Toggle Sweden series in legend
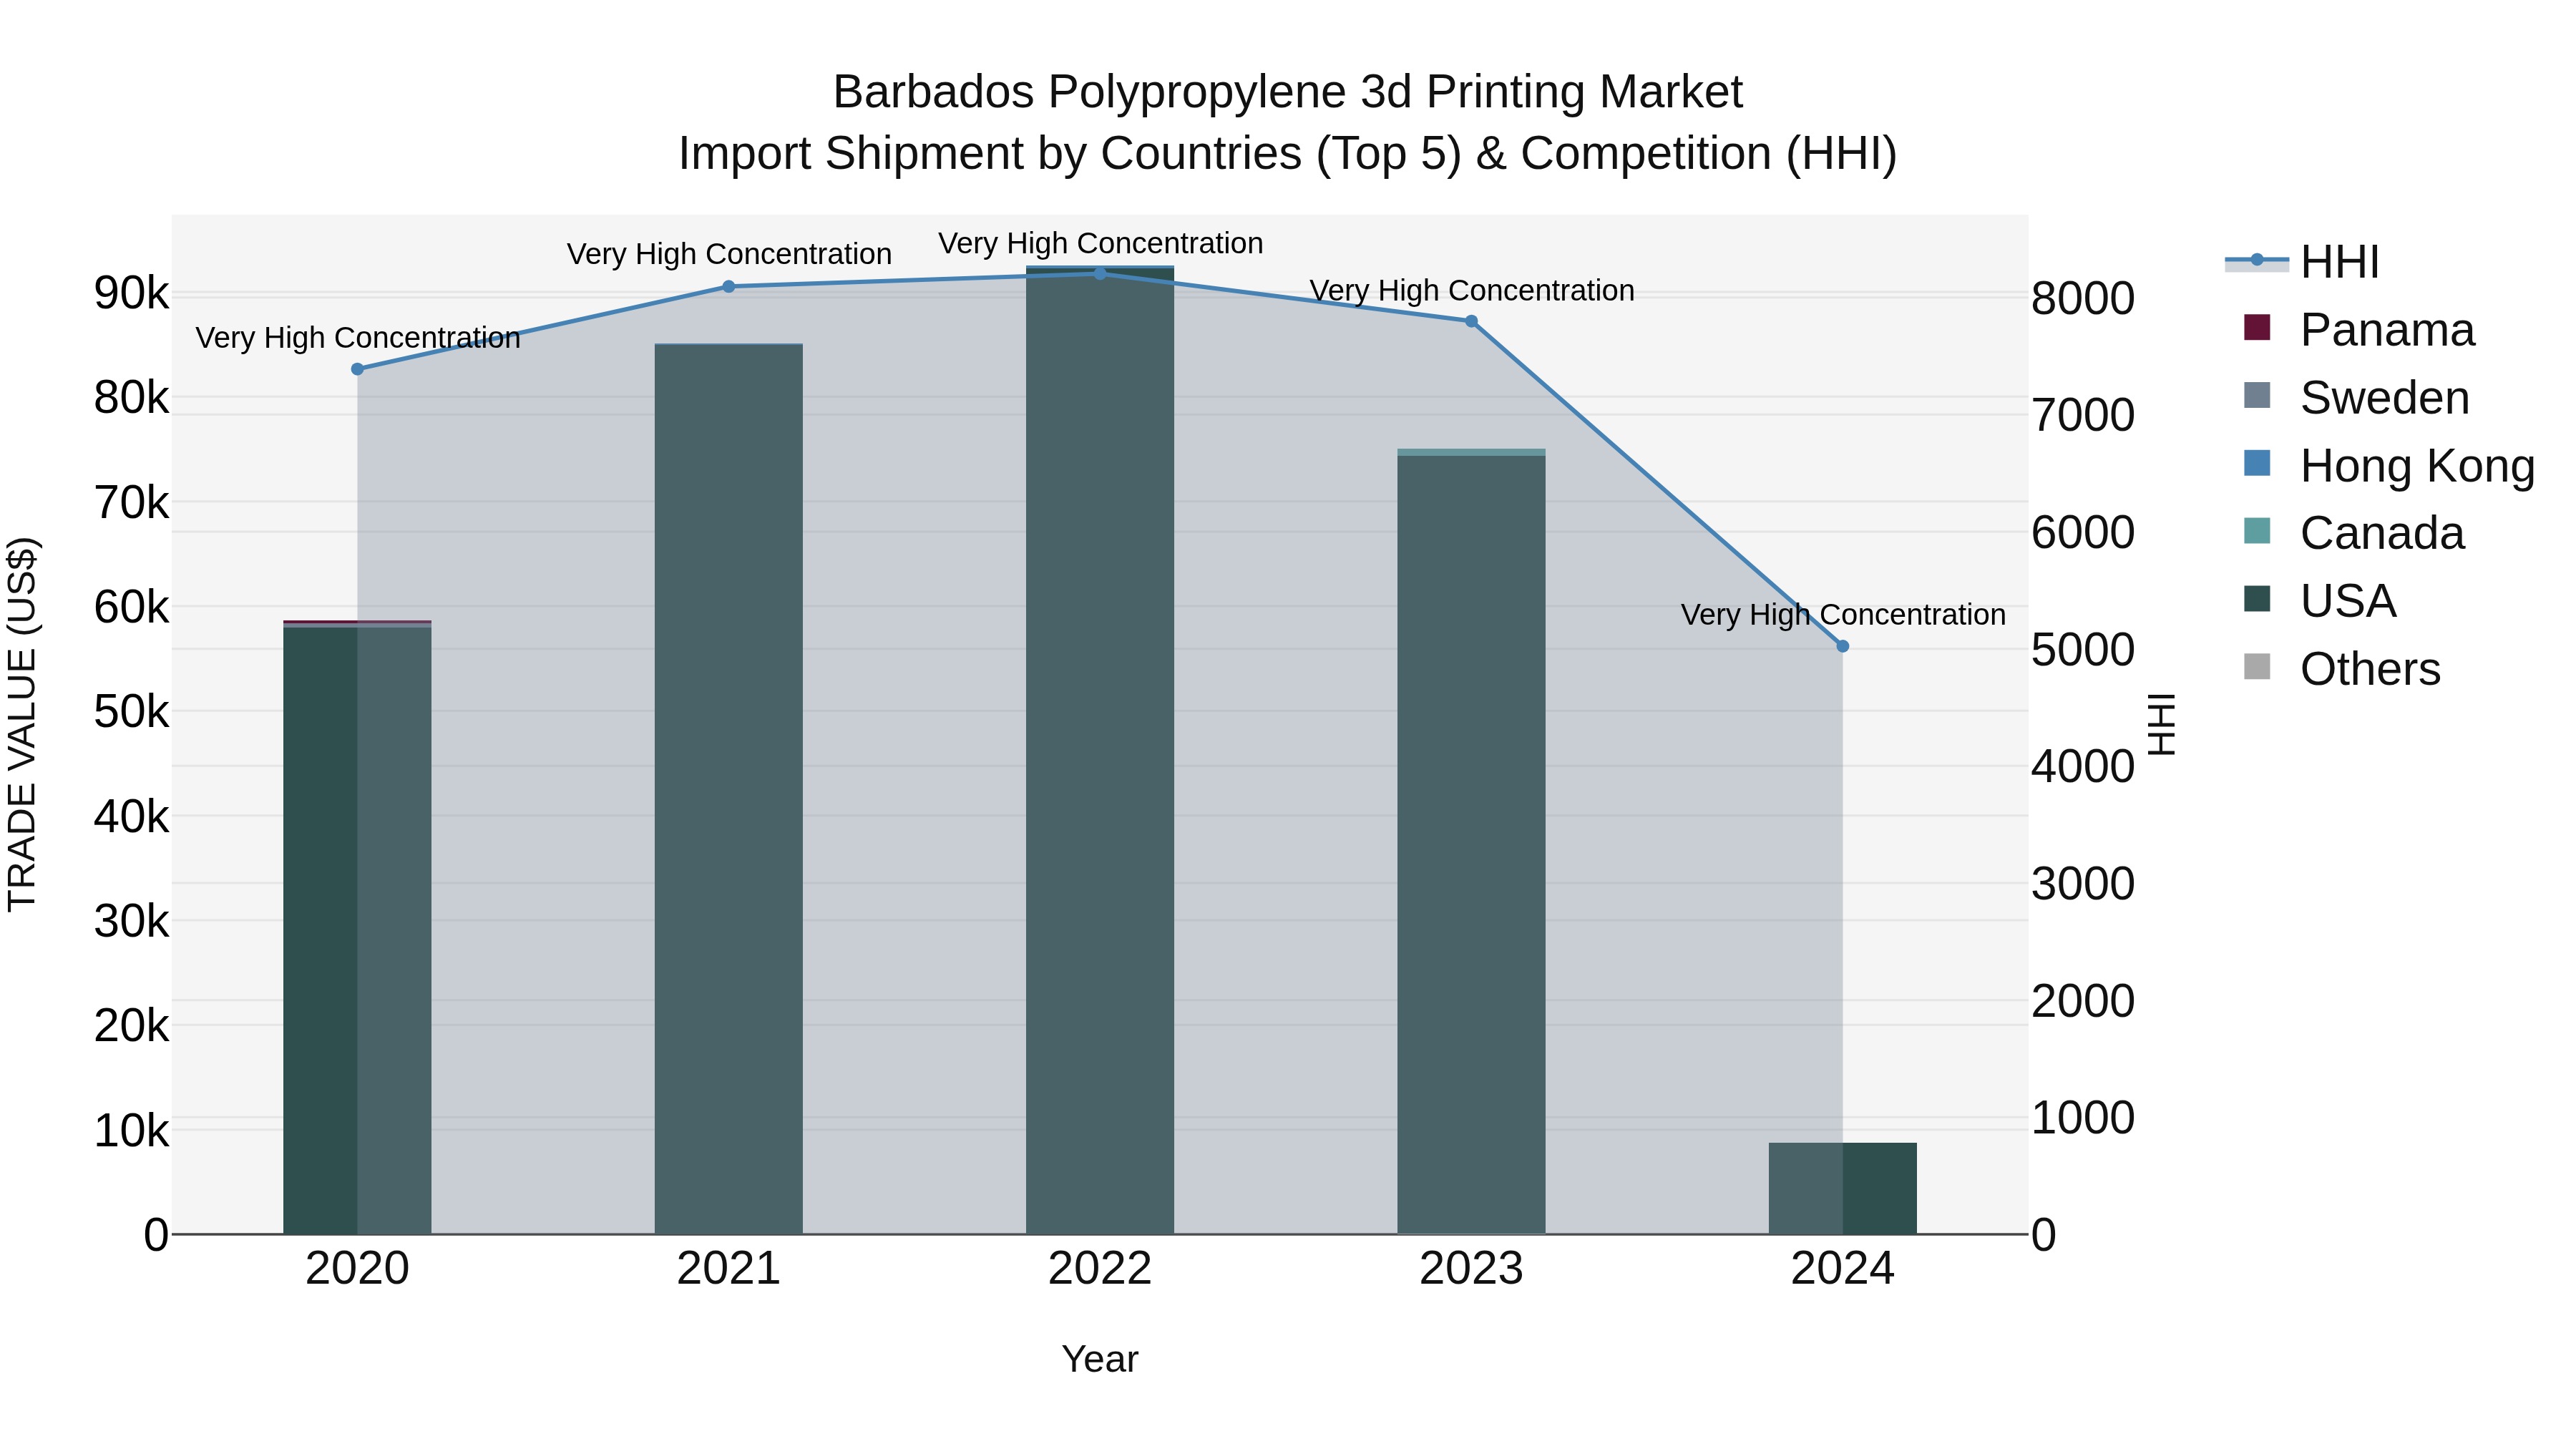This screenshot has width=2576, height=1449. 2357,398
